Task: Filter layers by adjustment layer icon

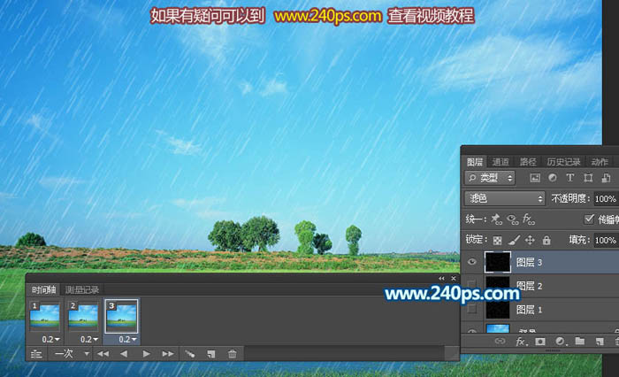Action: point(553,178)
